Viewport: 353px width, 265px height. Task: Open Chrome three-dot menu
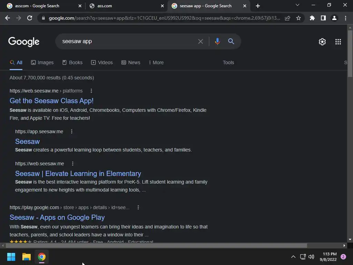pyautogui.click(x=345, y=18)
